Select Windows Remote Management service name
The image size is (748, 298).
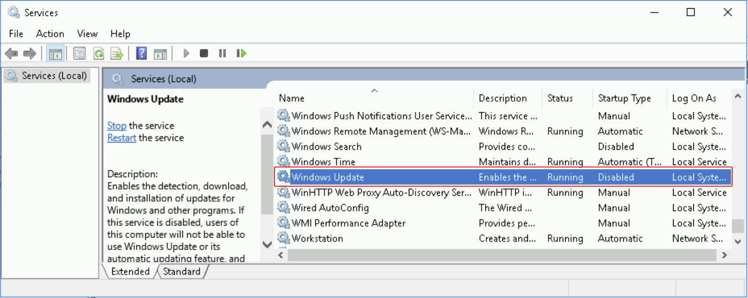pos(382,131)
